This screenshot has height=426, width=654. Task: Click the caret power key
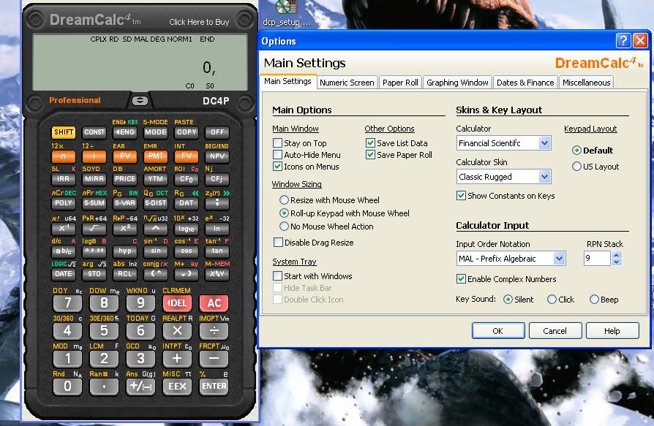[x=156, y=228]
